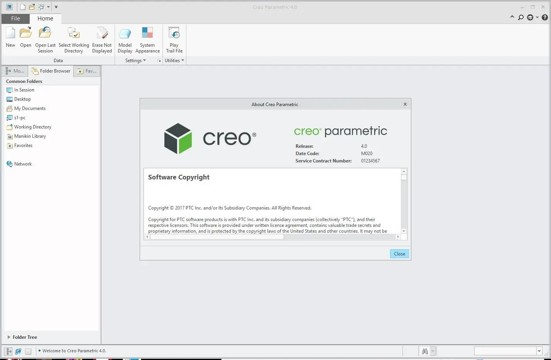Click the Software Copyright heading
The width and height of the screenshot is (551, 360).
179,177
